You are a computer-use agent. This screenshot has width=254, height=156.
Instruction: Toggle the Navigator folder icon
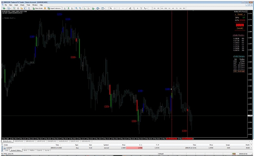pyautogui.click(x=22, y=8)
